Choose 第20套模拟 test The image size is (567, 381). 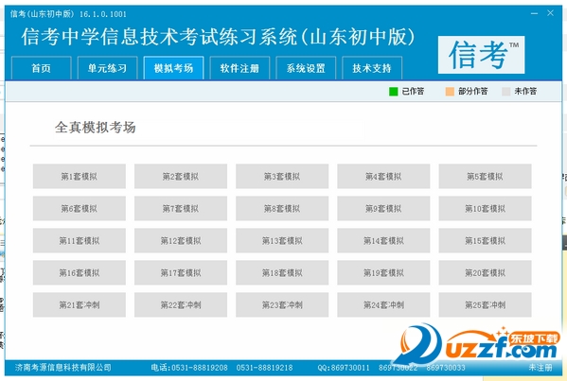(485, 272)
